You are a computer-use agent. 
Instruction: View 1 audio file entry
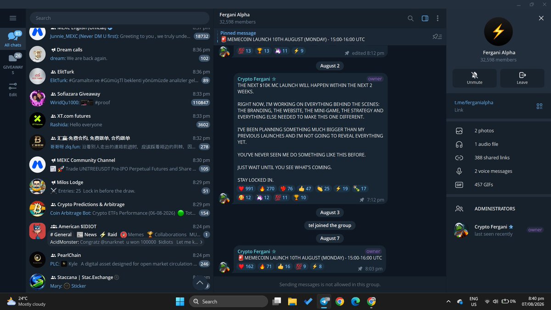(499, 144)
